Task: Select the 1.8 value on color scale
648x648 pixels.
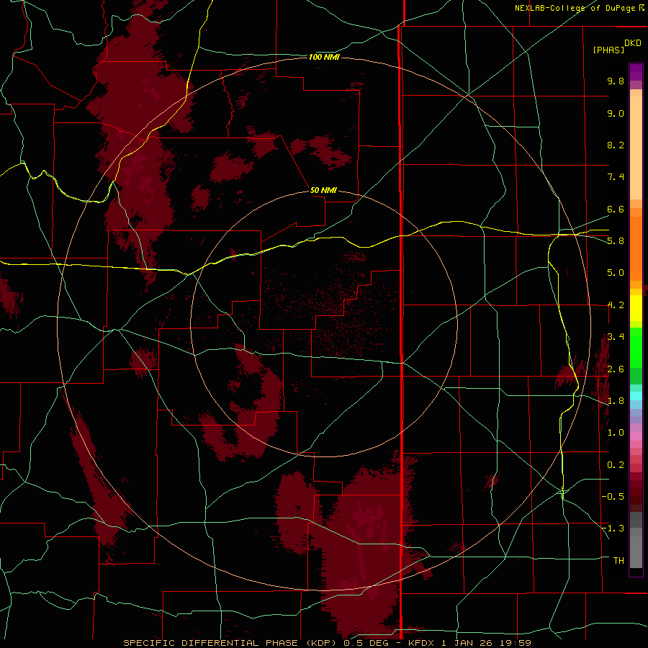Action: pyautogui.click(x=616, y=401)
